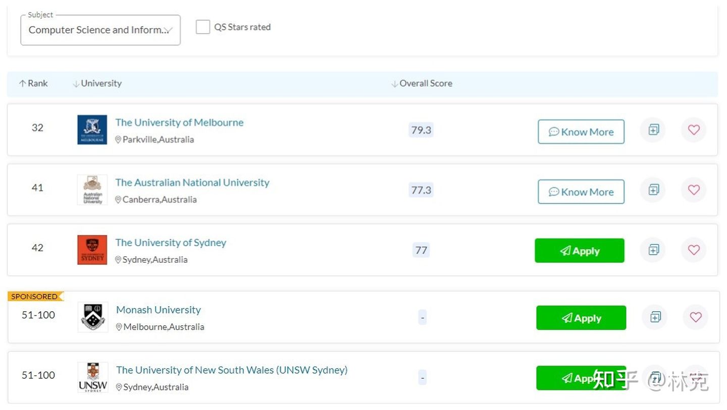
Task: Click Apply for Monash University
Action: [x=581, y=318]
